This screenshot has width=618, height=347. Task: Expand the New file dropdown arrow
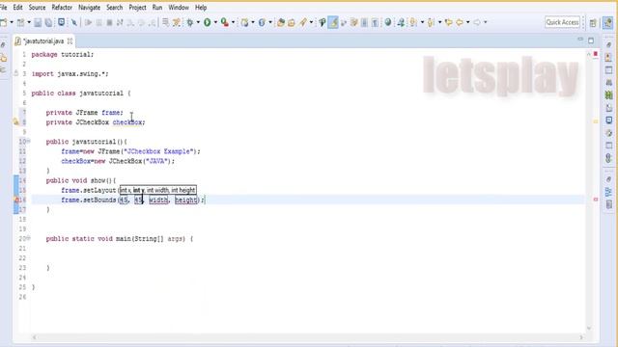[12, 22]
